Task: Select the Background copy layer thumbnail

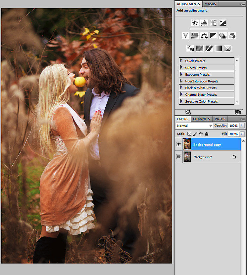Action: 187,144
